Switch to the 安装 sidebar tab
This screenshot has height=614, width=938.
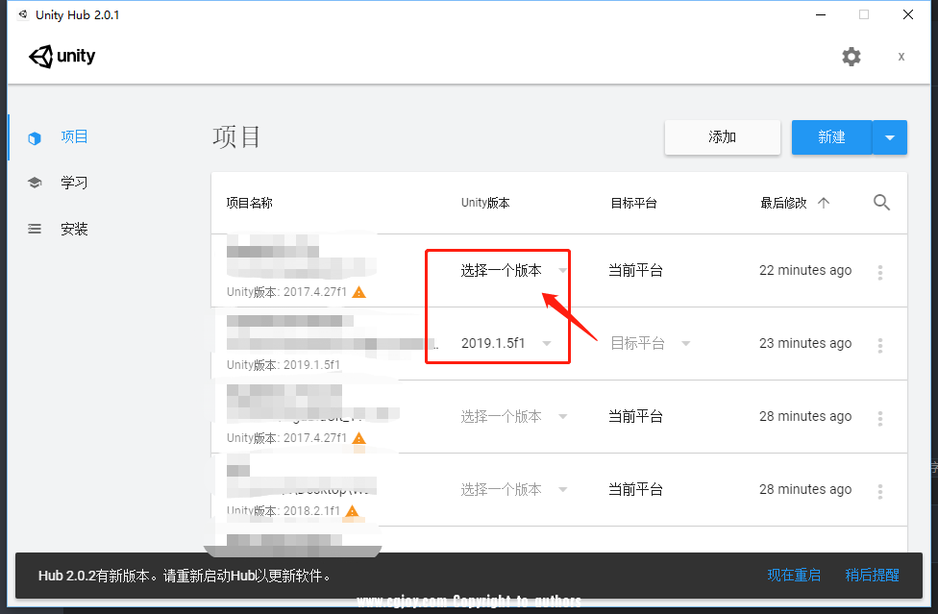click(74, 229)
